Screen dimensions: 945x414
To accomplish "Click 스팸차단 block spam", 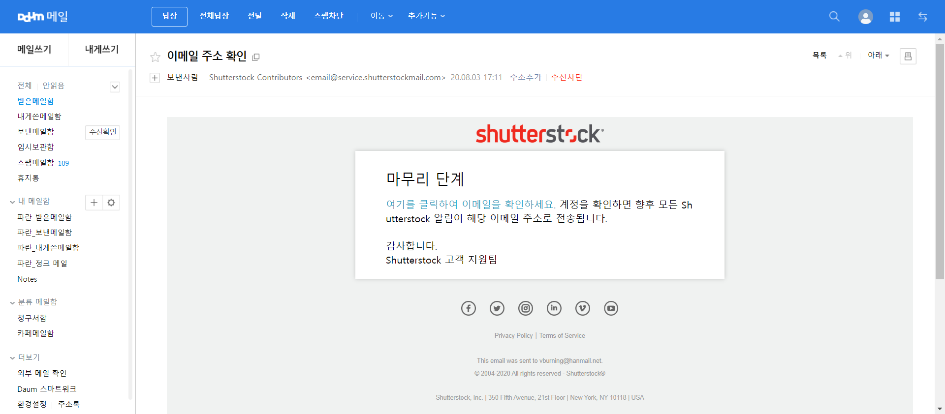I will click(328, 16).
